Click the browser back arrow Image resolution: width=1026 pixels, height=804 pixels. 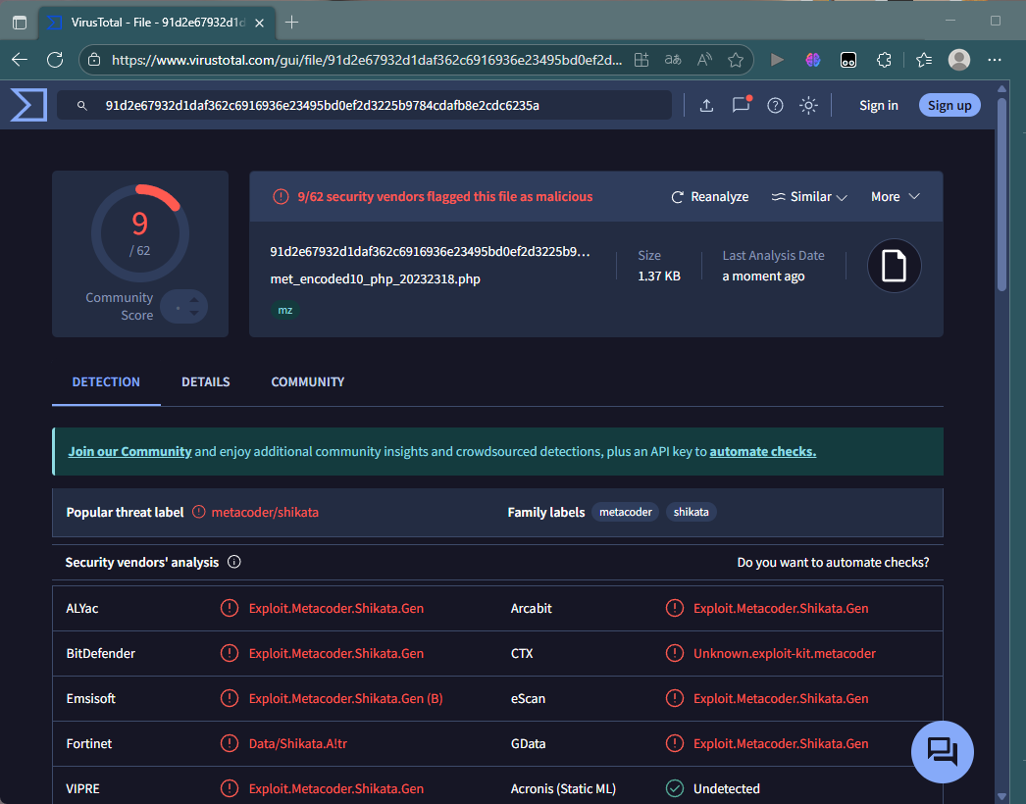tap(20, 60)
